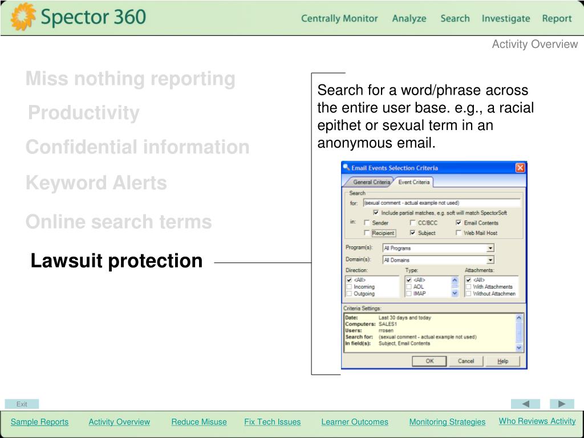Open the Domain(s) dropdown

[490, 260]
